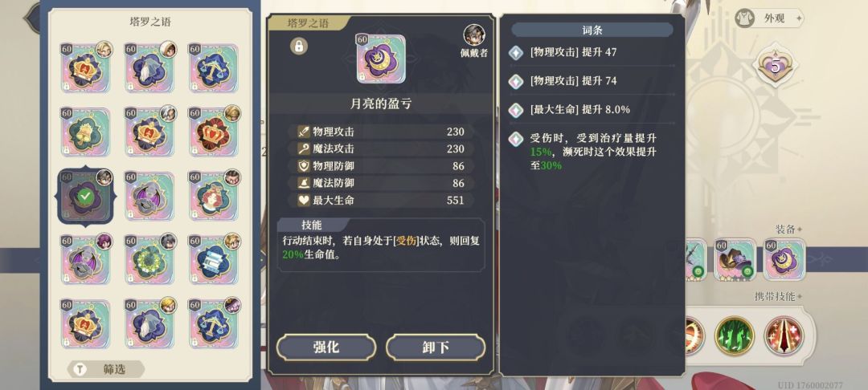Select the bat-wing tarot card in the third row
The width and height of the screenshot is (868, 390).
[149, 196]
